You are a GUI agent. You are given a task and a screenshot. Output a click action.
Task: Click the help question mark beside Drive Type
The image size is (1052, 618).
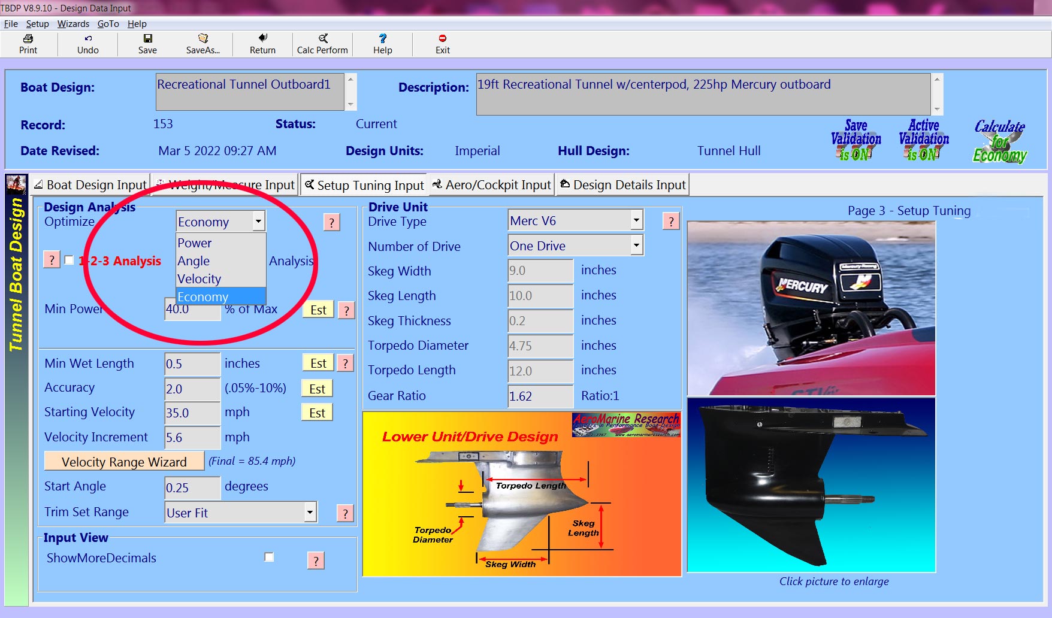tap(671, 222)
